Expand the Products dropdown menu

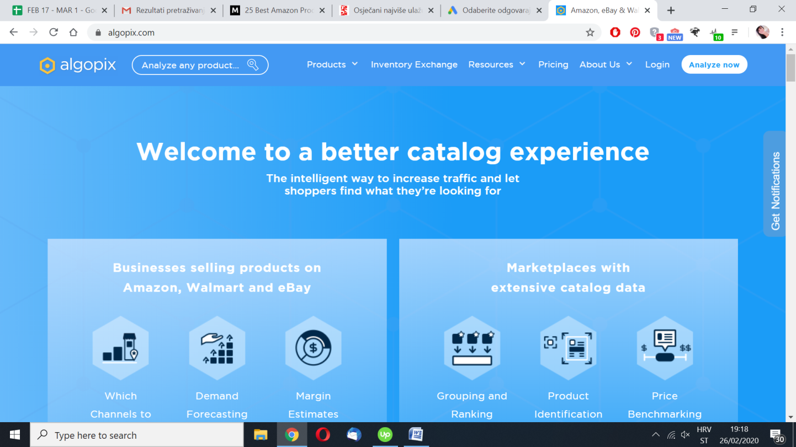point(332,64)
